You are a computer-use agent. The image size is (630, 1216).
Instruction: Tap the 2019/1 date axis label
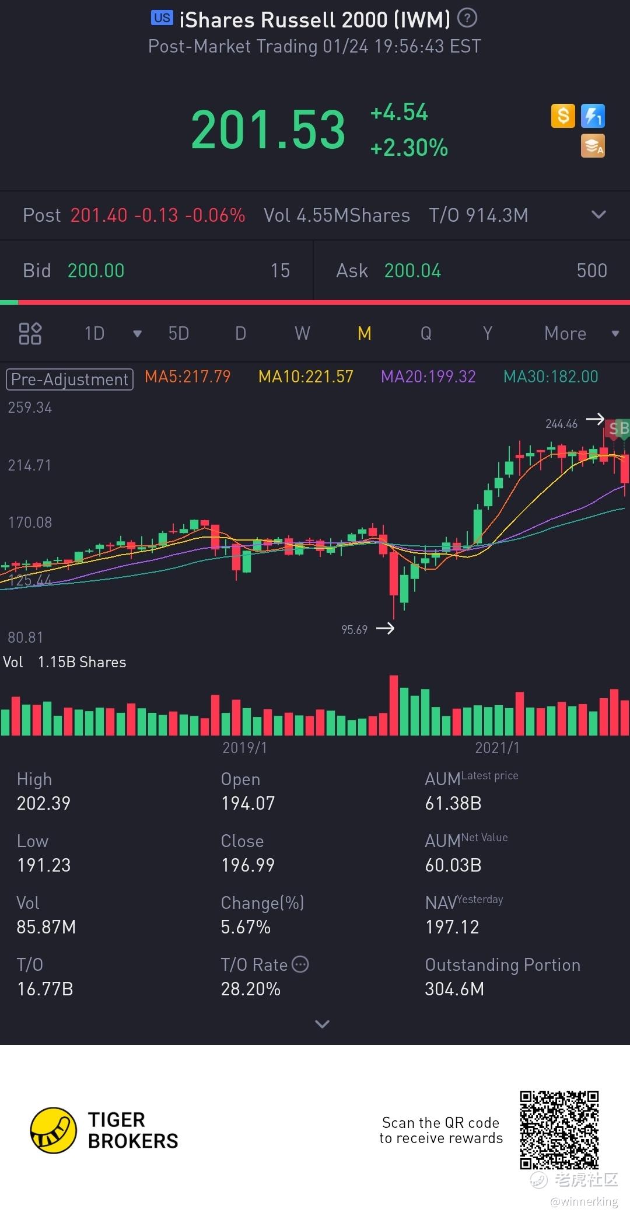click(x=244, y=748)
